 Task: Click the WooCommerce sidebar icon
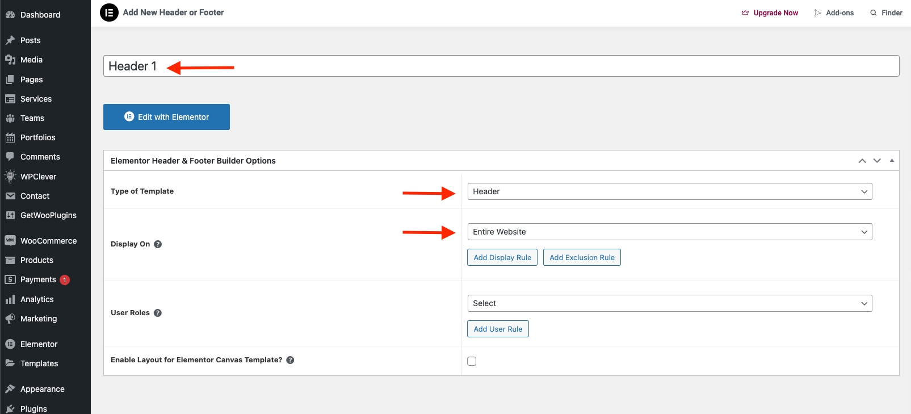pyautogui.click(x=10, y=241)
